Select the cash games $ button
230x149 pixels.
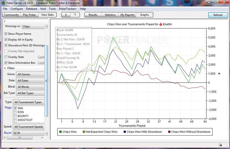pyautogui.click(x=66, y=15)
